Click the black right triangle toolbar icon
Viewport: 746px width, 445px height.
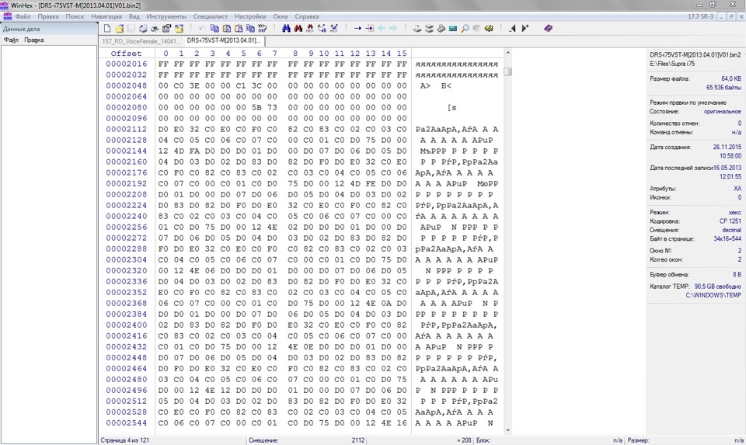coord(525,29)
